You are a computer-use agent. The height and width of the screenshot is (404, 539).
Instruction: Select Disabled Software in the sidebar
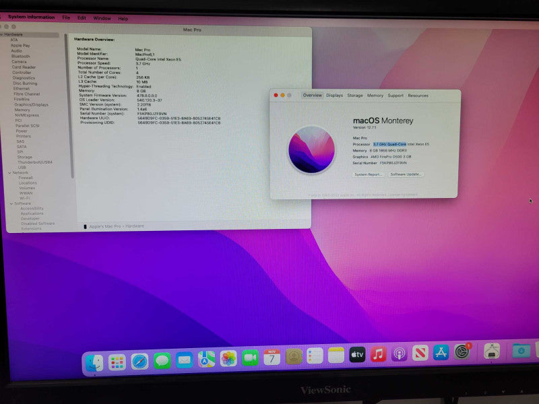(38, 224)
